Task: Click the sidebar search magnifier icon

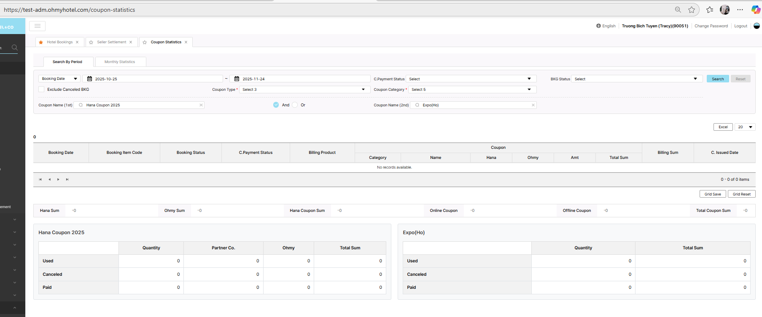Action: click(15, 48)
